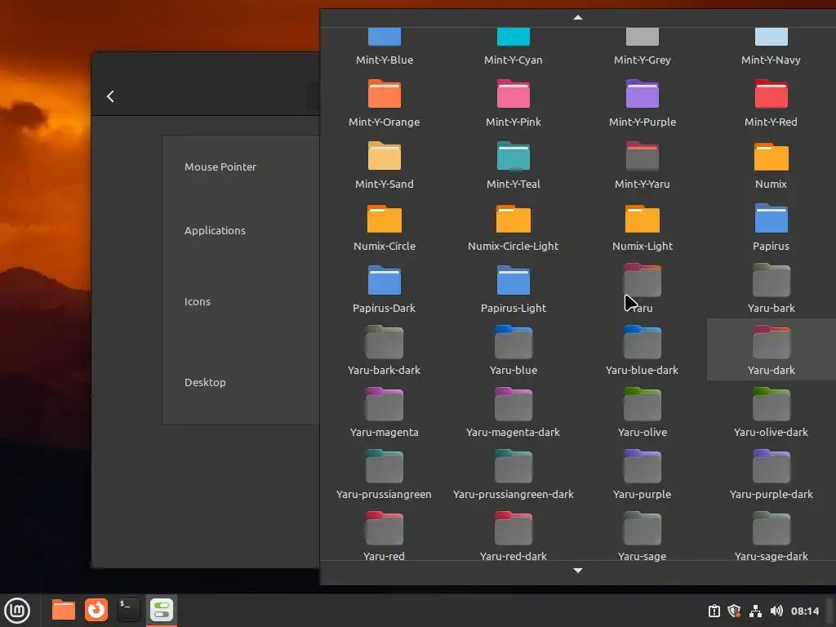Click the update manager shield icon
The image size is (836, 627).
734,611
